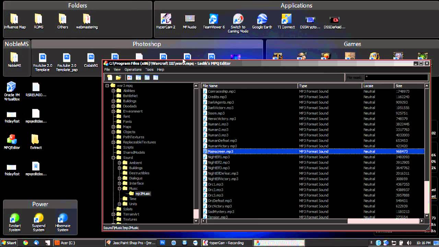This screenshot has height=247, width=439.
Task: Expand the TerrainArt folder node
Action: [114, 214]
